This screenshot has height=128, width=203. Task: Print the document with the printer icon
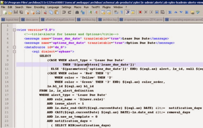click(38, 12)
